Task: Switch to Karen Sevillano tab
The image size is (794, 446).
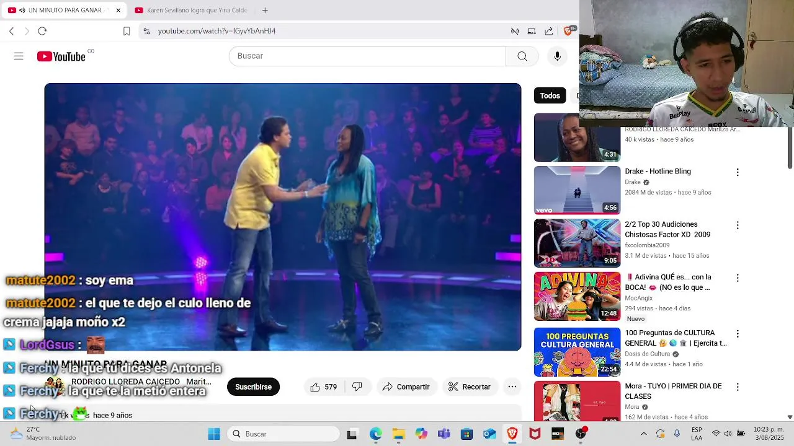Action: tap(191, 11)
